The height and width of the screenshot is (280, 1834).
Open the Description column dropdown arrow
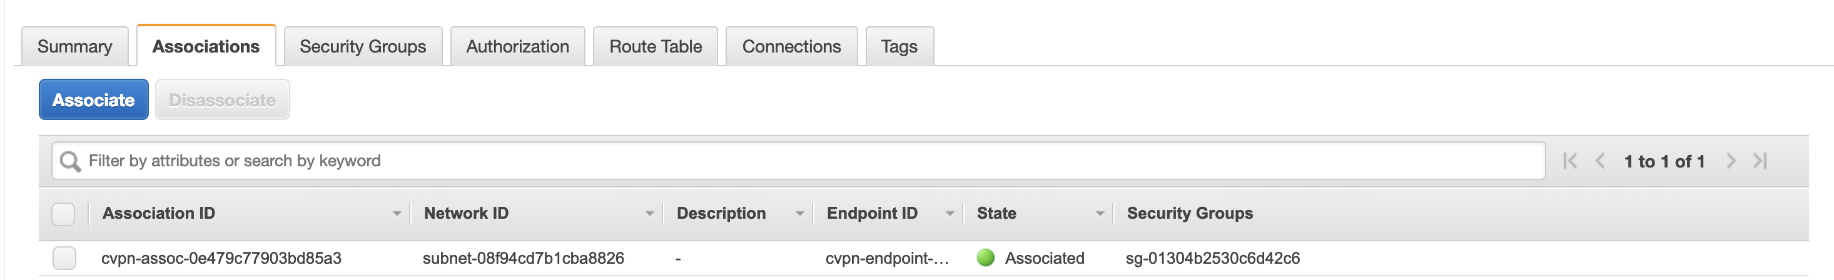pos(799,214)
